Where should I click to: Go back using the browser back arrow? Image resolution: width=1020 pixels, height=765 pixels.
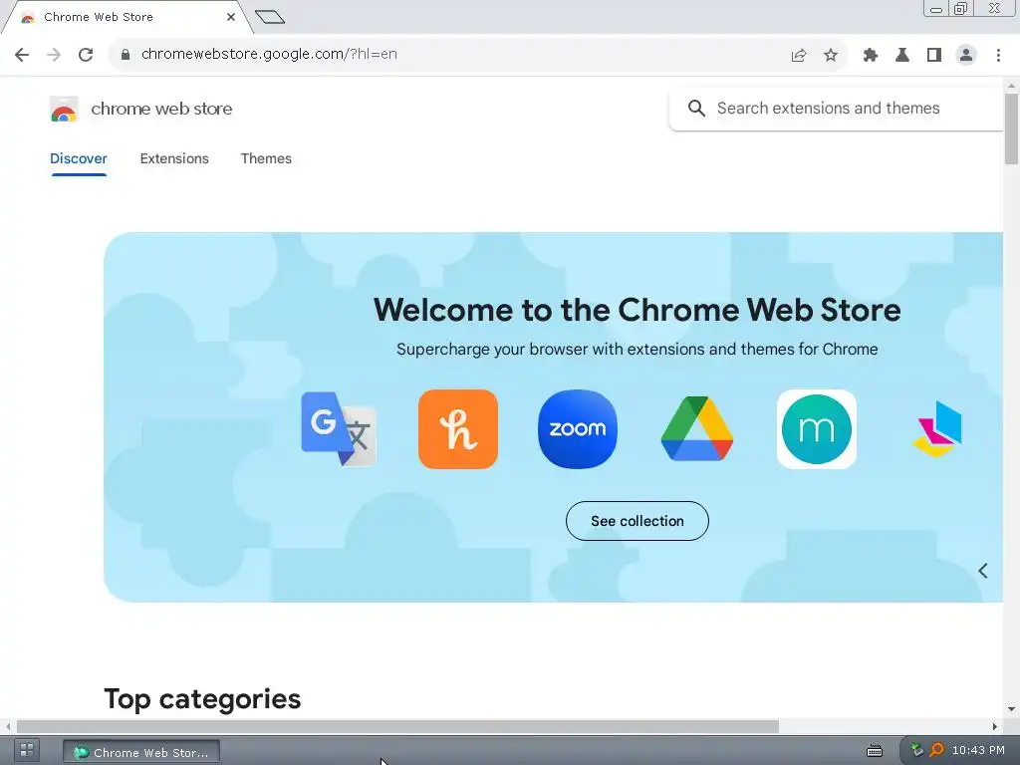tap(22, 55)
